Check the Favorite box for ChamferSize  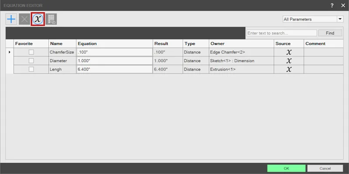coord(31,52)
